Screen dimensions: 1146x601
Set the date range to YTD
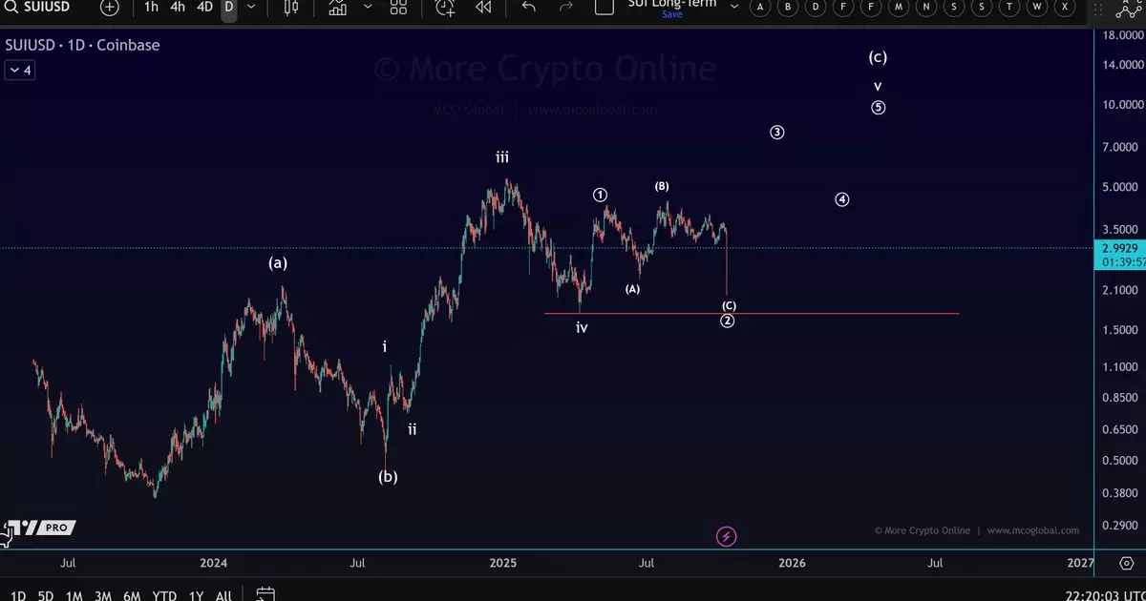pos(164,595)
